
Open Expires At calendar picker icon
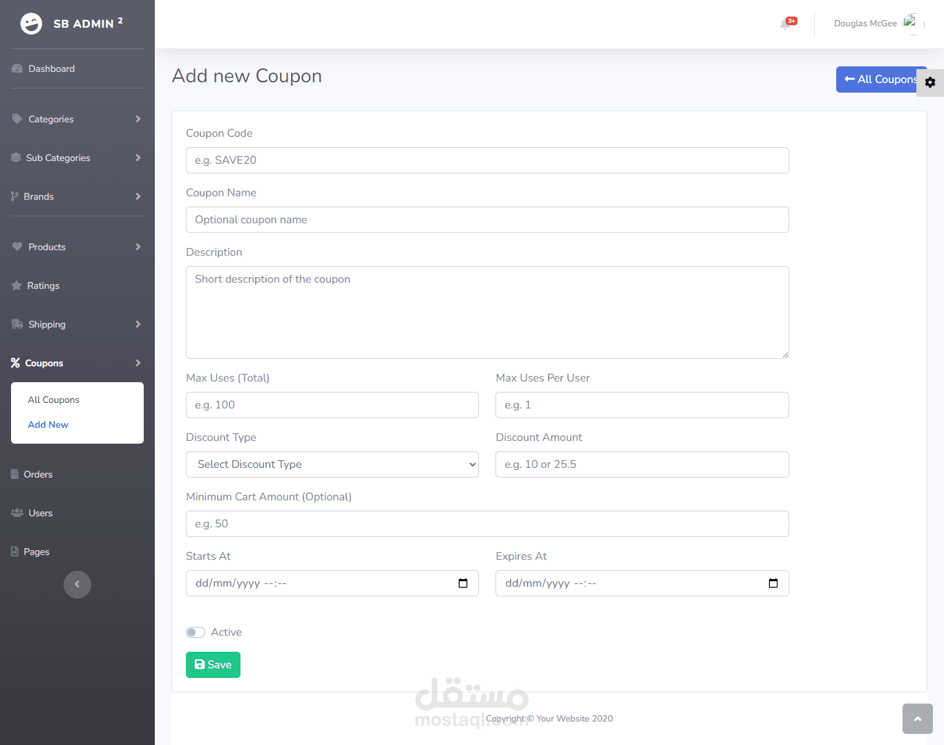773,583
